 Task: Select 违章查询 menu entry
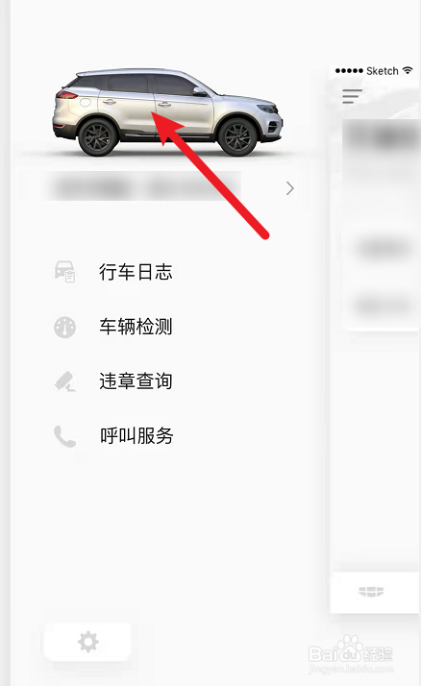coord(136,381)
